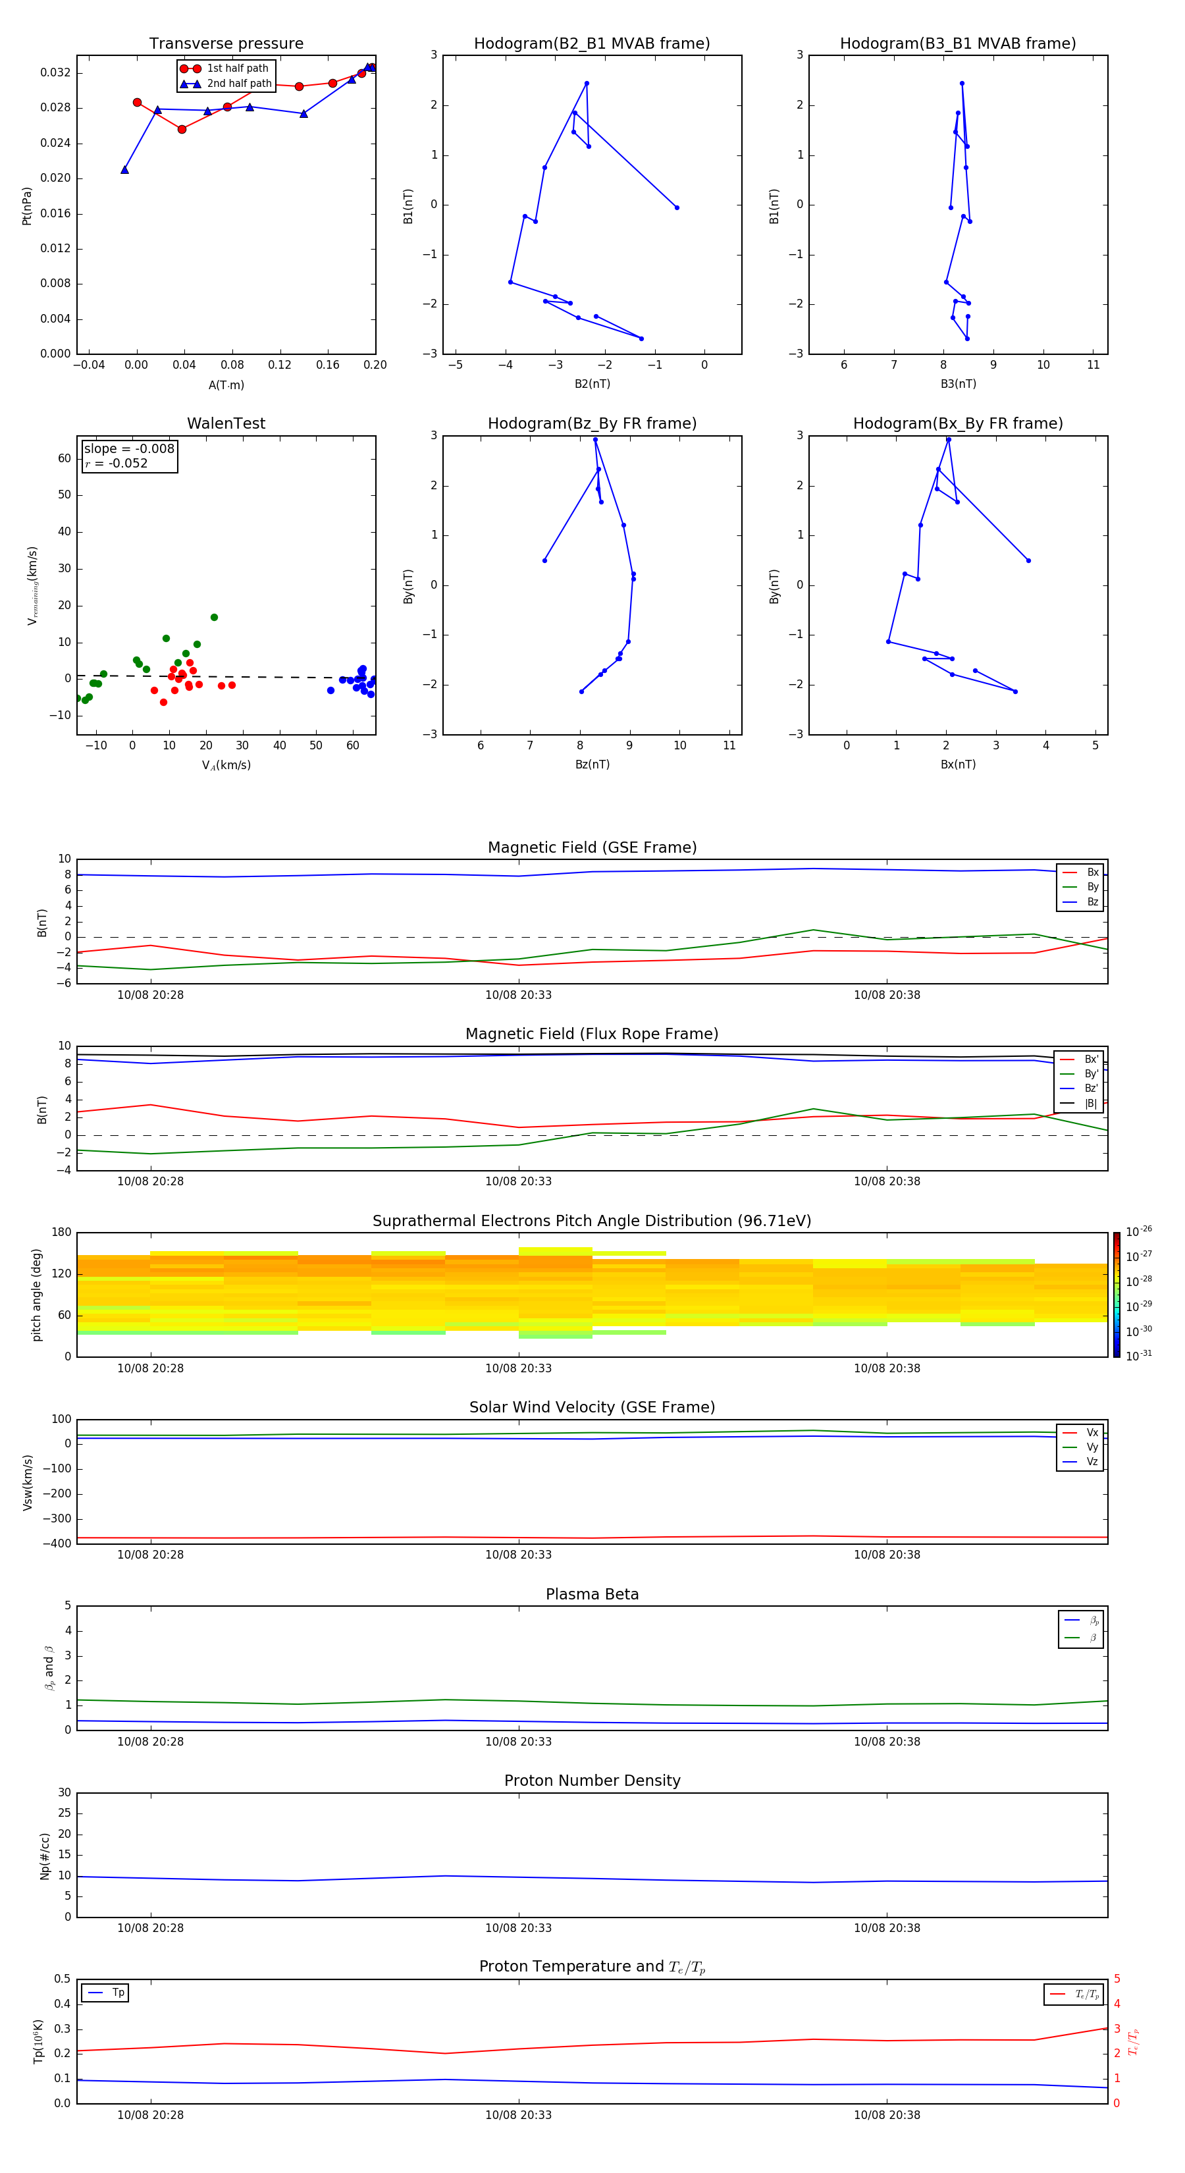Viewport: 1185px width, 2173px height.
Task: Select the "By'" legend entry in the Flux Rope panel
Action: [x=1080, y=1074]
